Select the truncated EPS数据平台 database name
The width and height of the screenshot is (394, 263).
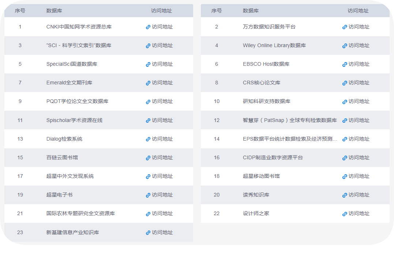290,139
